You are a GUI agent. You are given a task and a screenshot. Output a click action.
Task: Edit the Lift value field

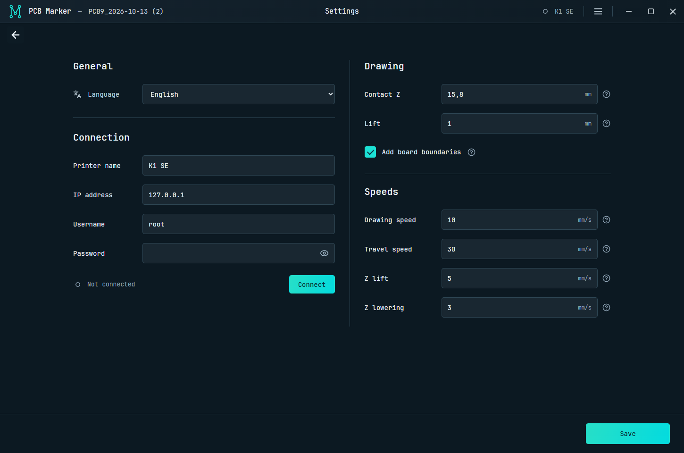pyautogui.click(x=519, y=124)
